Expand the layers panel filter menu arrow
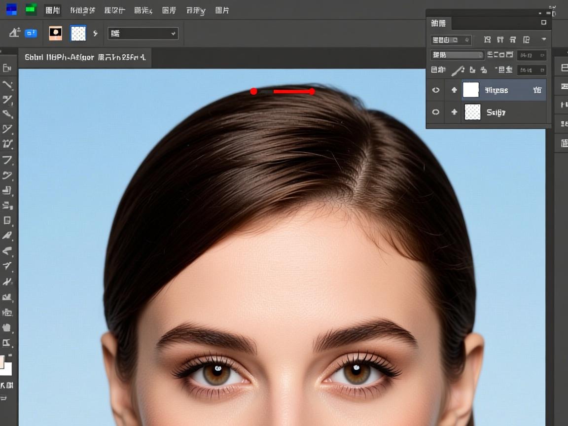The image size is (568, 426). (544, 39)
